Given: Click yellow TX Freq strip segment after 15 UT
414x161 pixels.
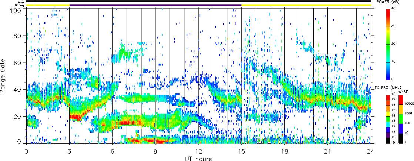Looking at the screenshot, I should pos(306,5).
